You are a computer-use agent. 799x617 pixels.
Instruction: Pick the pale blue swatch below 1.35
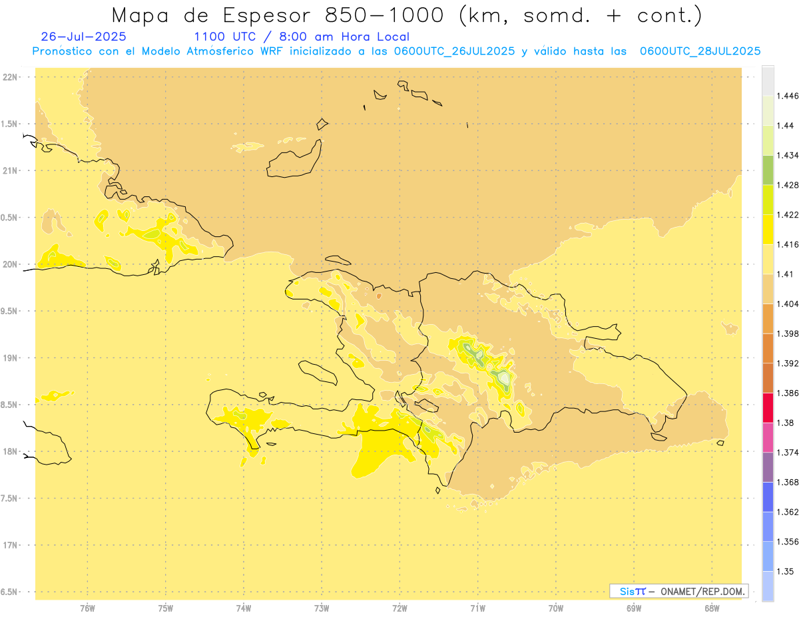click(x=768, y=586)
